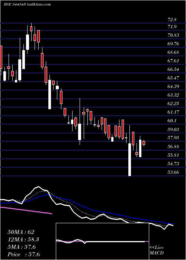Click the 59.03 price axis label
The height and width of the screenshot is (260, 186).
pyautogui.click(x=173, y=129)
